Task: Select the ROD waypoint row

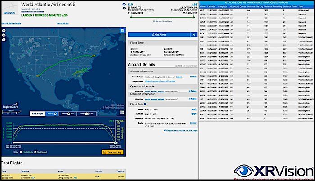Action: click(256, 84)
